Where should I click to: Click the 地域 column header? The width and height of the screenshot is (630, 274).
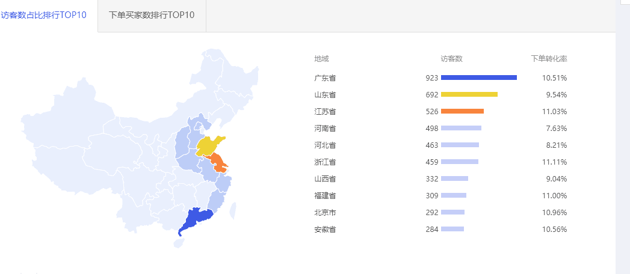(x=321, y=59)
